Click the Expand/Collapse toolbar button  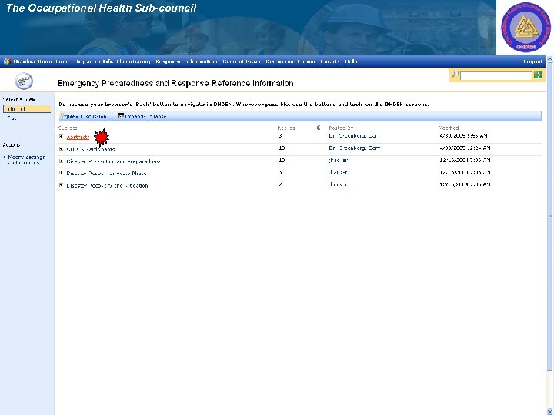(142, 117)
